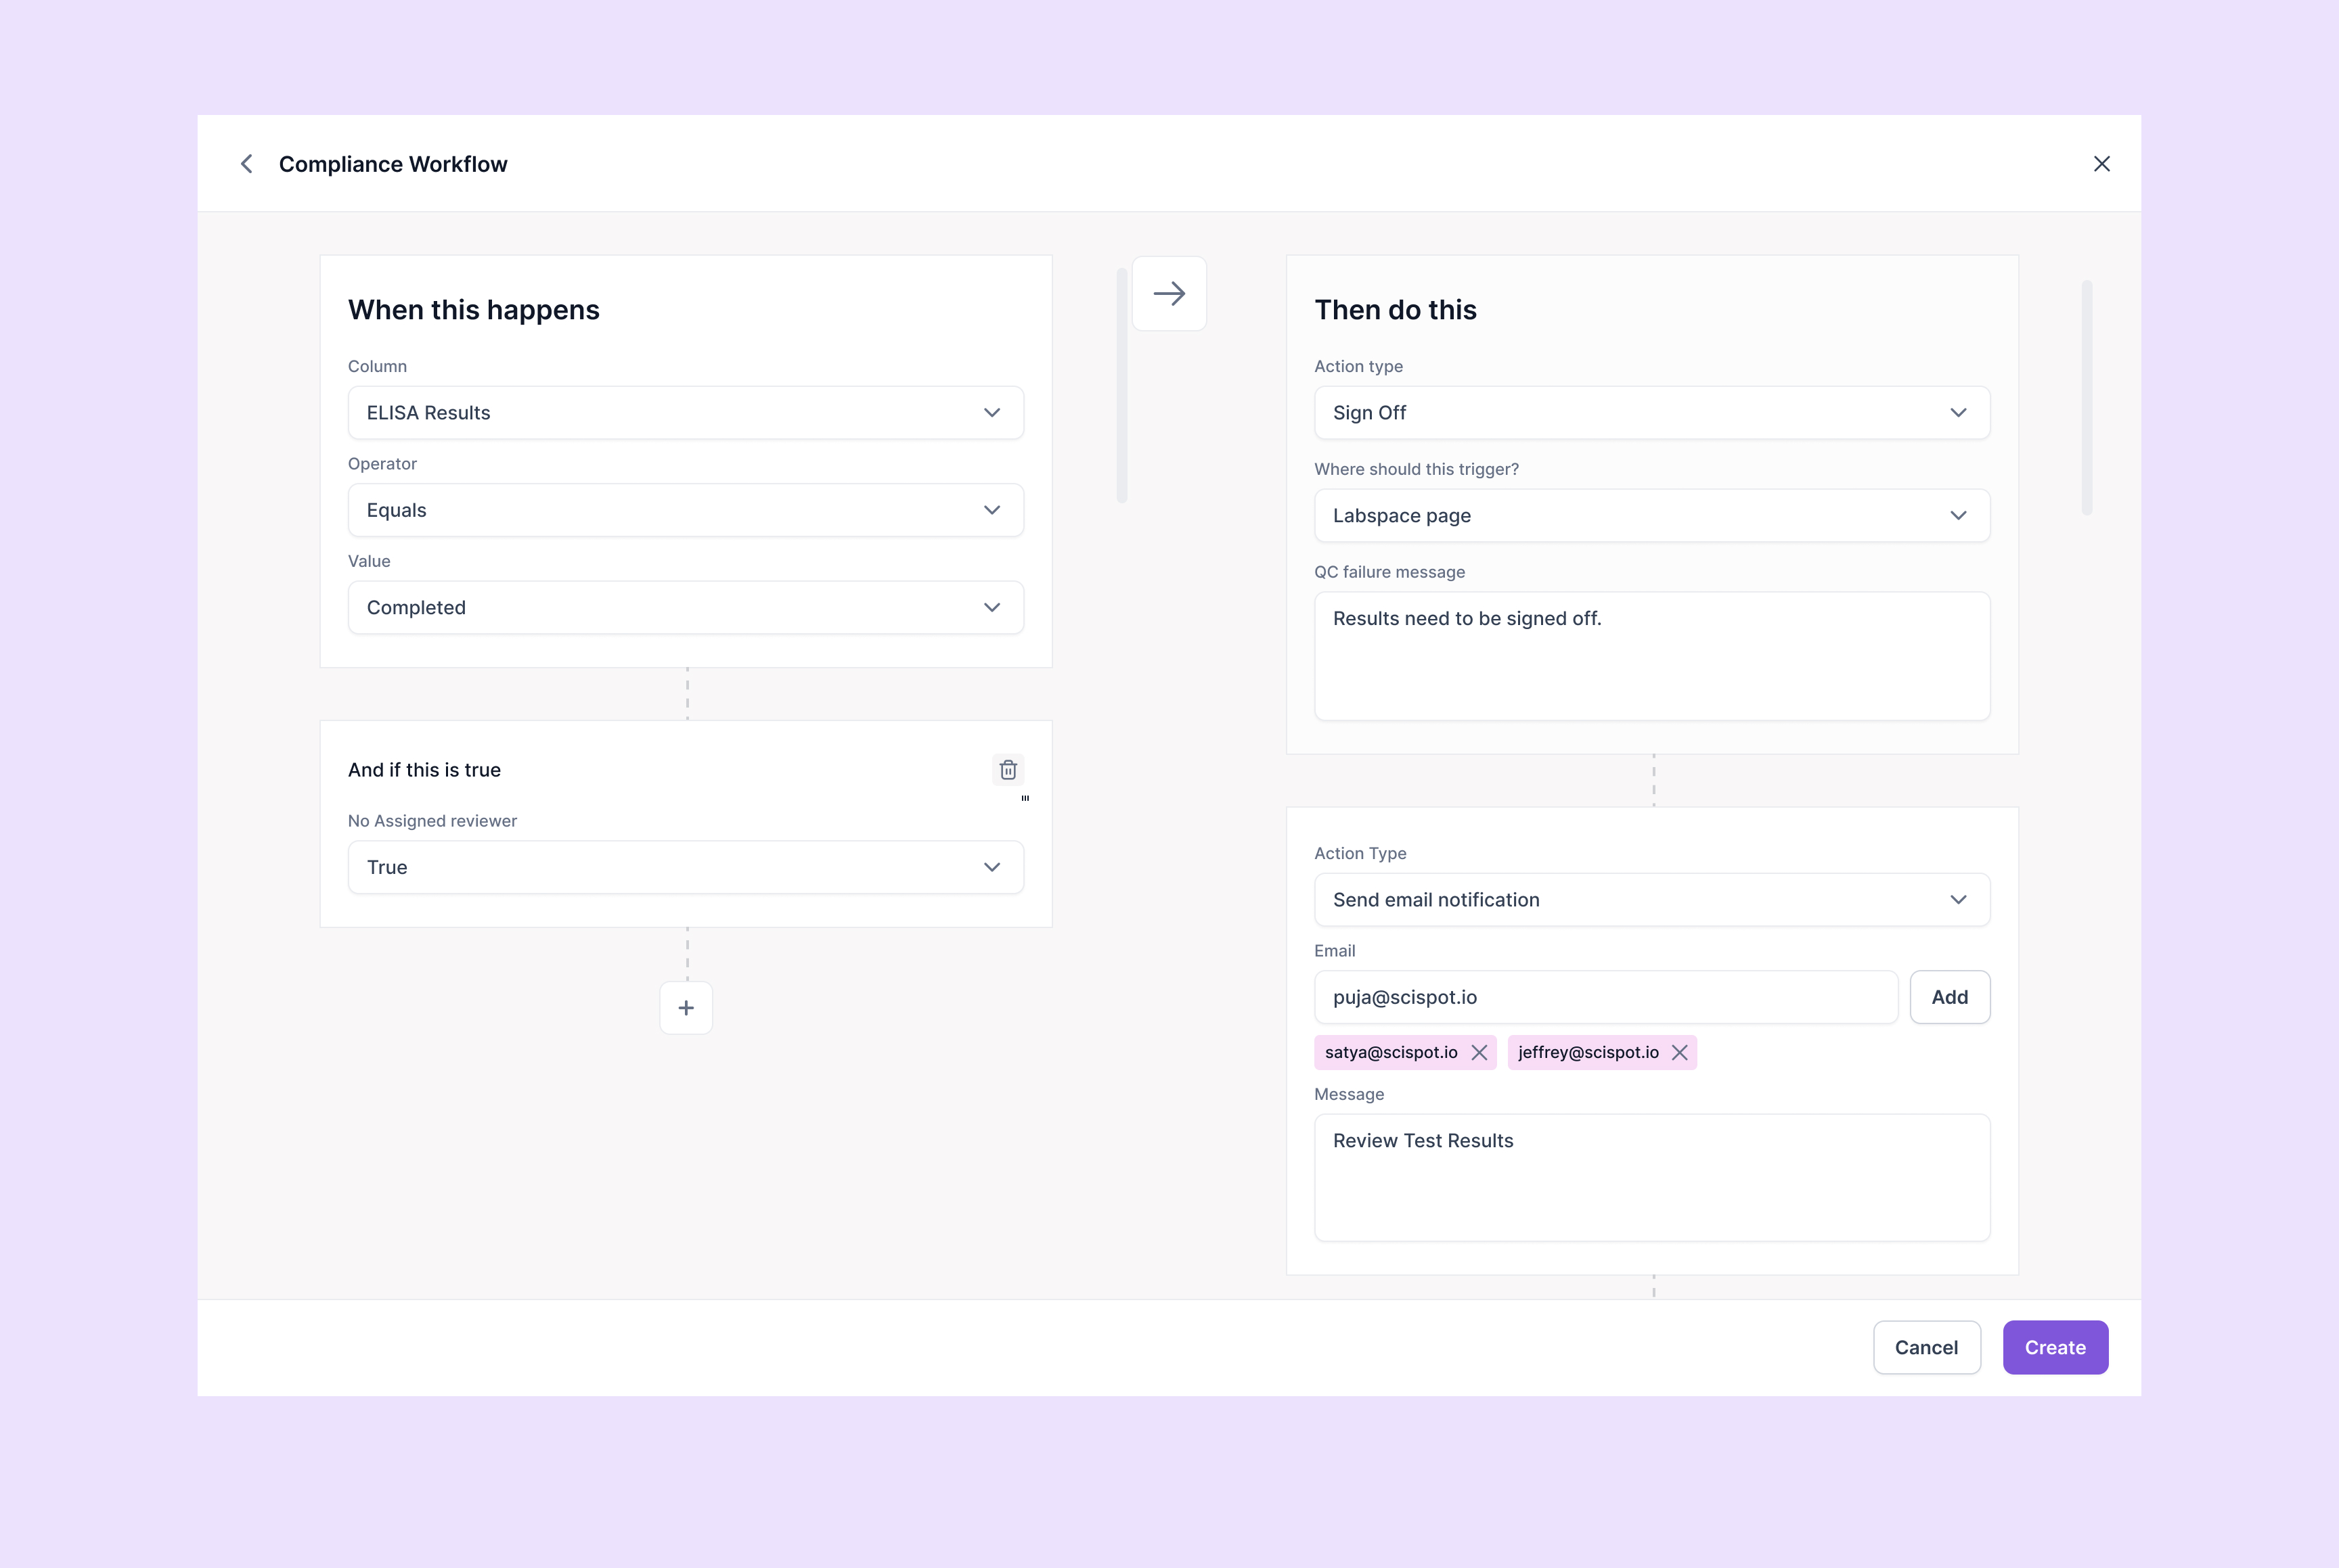Click the arrow connector between the two panels
This screenshot has width=2339, height=1568.
pyautogui.click(x=1169, y=293)
